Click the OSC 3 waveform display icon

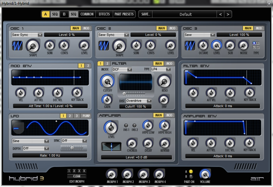coord(190,46)
